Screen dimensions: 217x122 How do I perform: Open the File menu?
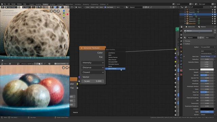coord(5,4)
